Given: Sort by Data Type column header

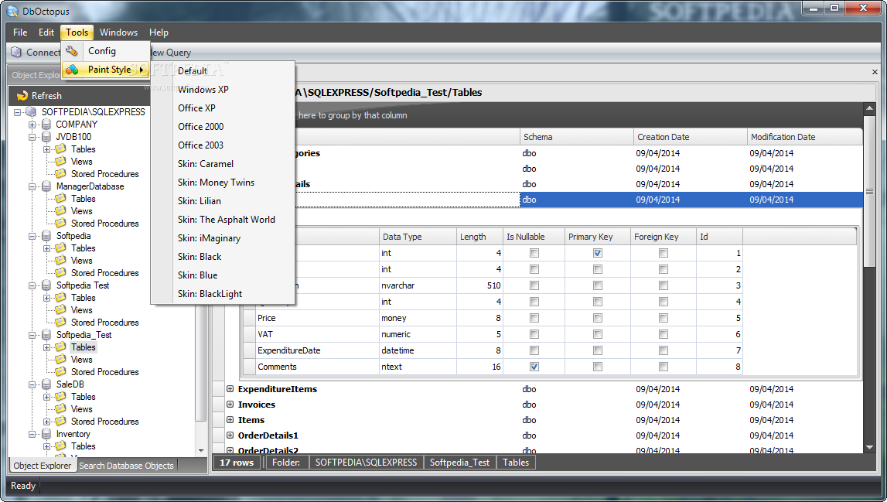Looking at the screenshot, I should (x=418, y=237).
